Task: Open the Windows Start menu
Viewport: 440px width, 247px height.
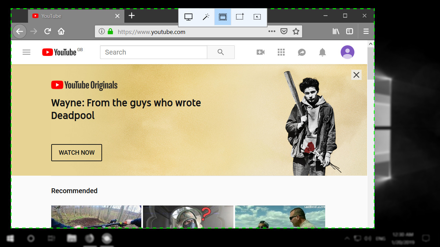Action: point(10,238)
